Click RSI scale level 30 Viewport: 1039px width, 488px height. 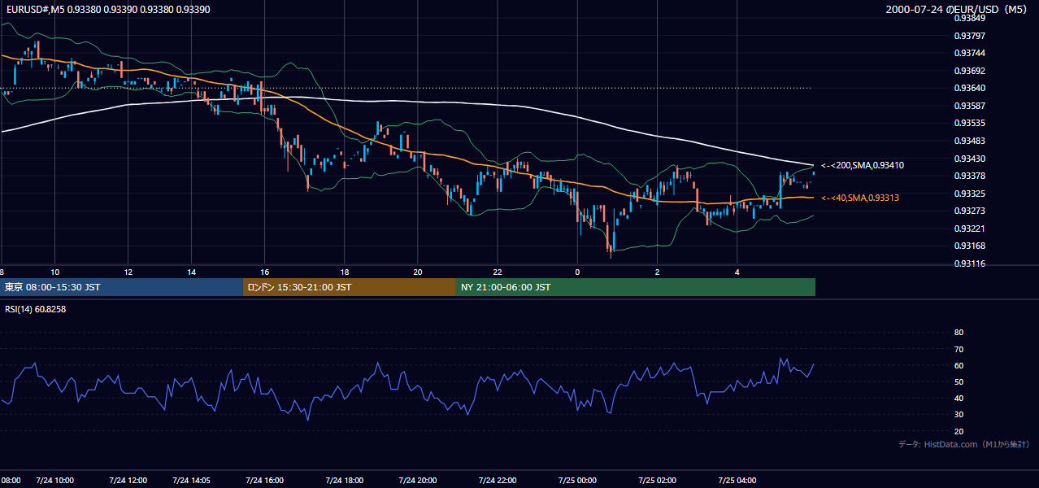(959, 415)
